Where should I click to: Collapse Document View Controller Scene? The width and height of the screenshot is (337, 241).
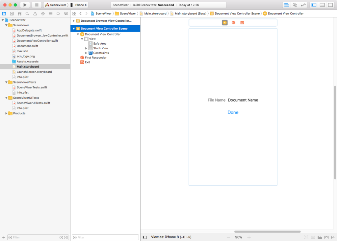tap(74, 29)
